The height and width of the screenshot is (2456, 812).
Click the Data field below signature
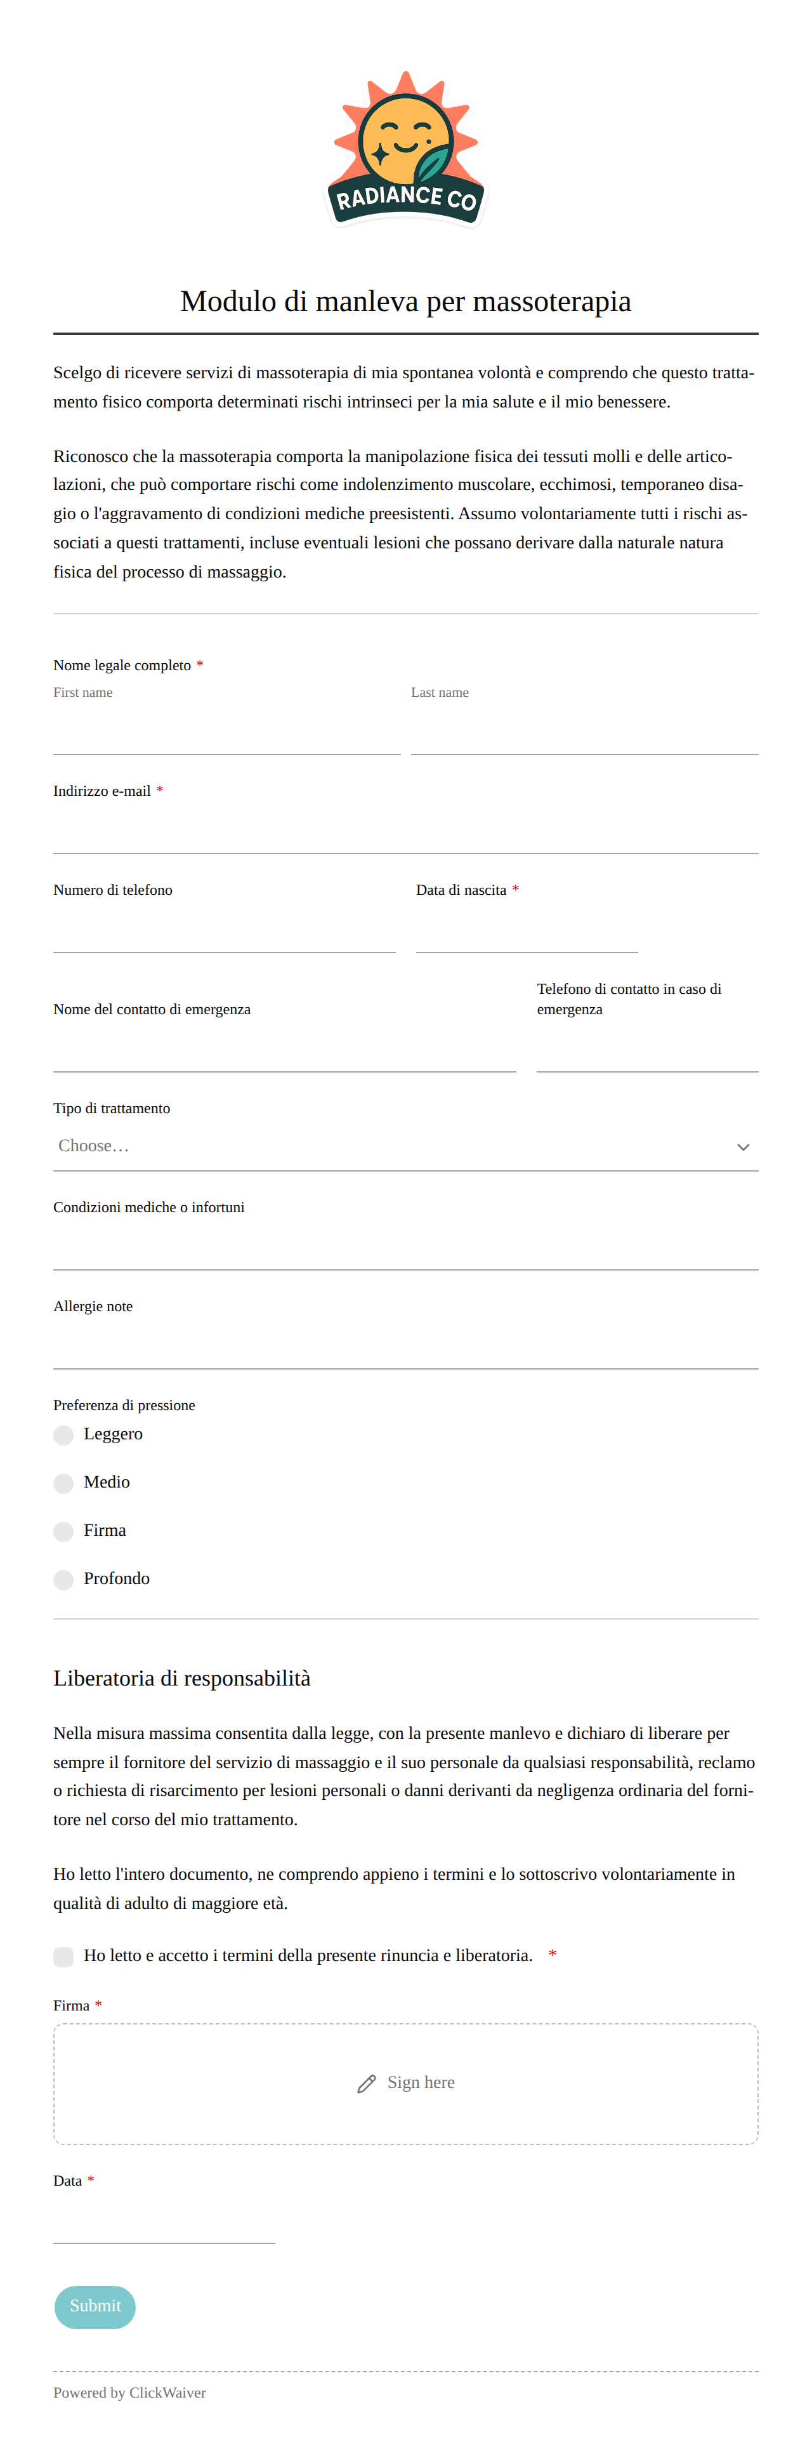click(164, 2221)
